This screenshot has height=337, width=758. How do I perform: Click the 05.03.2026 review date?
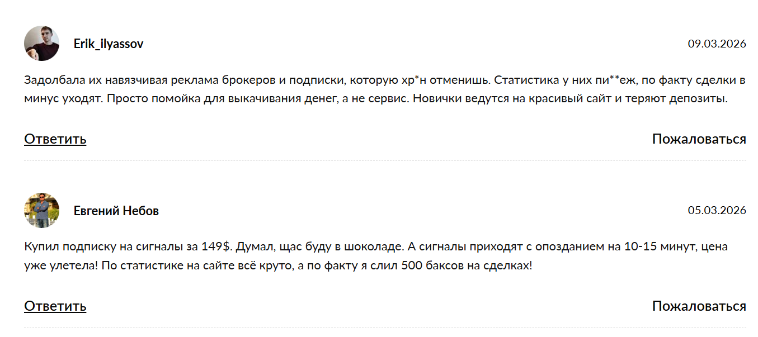click(x=717, y=211)
